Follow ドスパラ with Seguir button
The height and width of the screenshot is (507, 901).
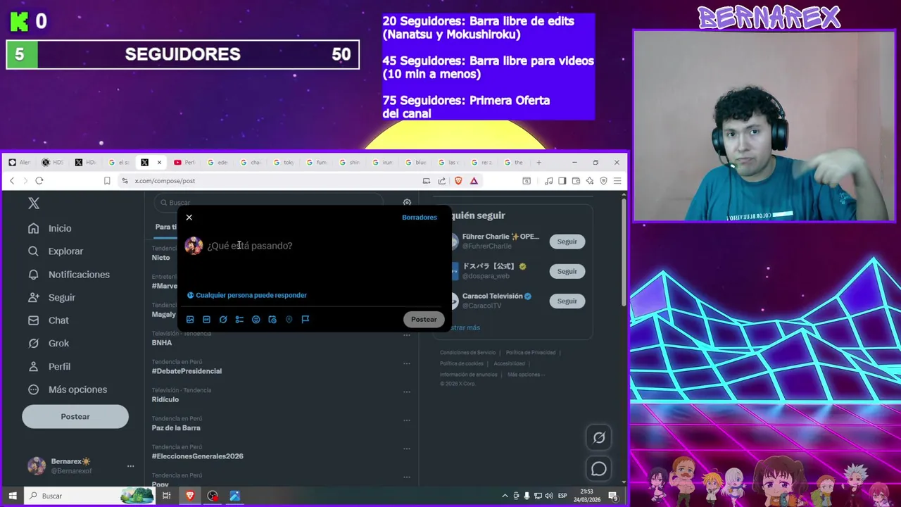point(567,271)
